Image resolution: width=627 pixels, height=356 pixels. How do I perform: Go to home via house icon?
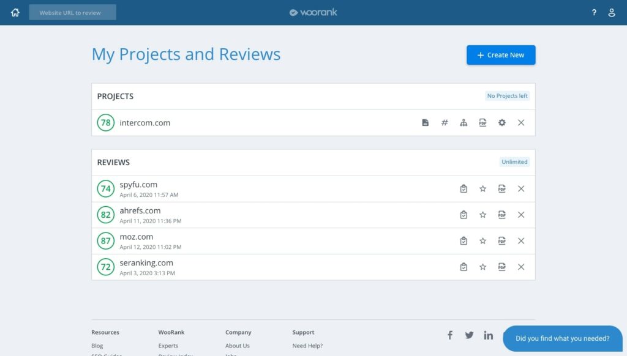(15, 12)
